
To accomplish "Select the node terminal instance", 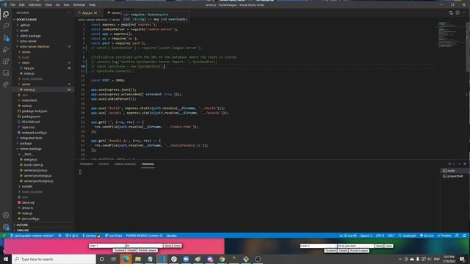I will 454,171.
